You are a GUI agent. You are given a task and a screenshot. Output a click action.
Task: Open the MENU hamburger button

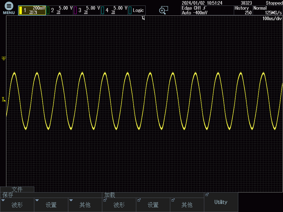point(9,8)
